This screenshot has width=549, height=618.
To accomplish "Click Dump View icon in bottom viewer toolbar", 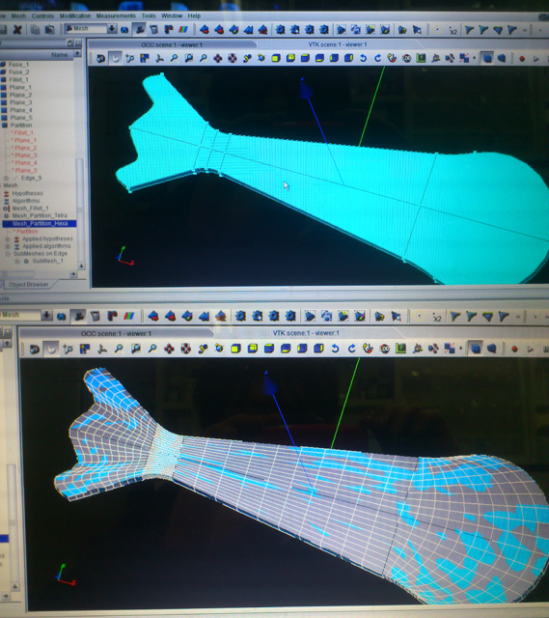I will click(35, 349).
